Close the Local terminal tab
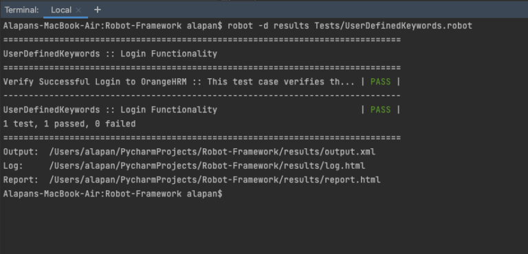The height and width of the screenshot is (254, 528). point(78,10)
